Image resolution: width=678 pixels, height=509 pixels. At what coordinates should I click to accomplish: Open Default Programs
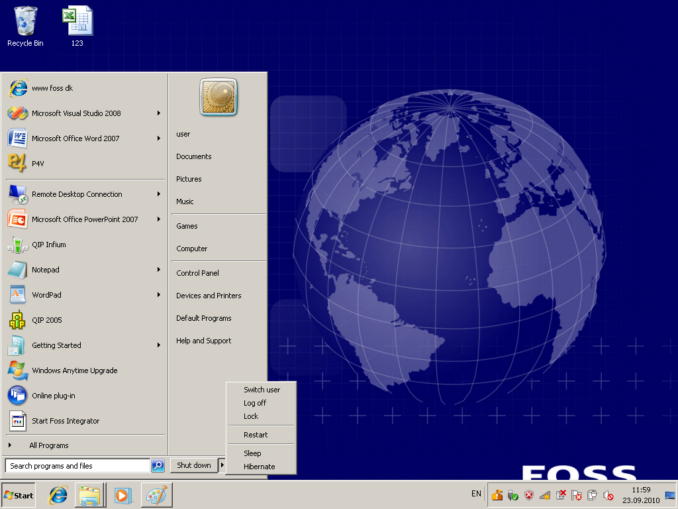coord(204,318)
